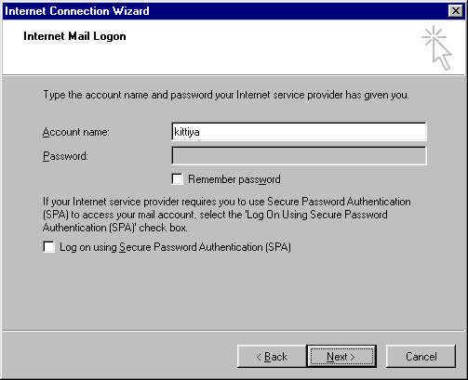Proceed with the Next button
468x380 pixels.
point(341,357)
